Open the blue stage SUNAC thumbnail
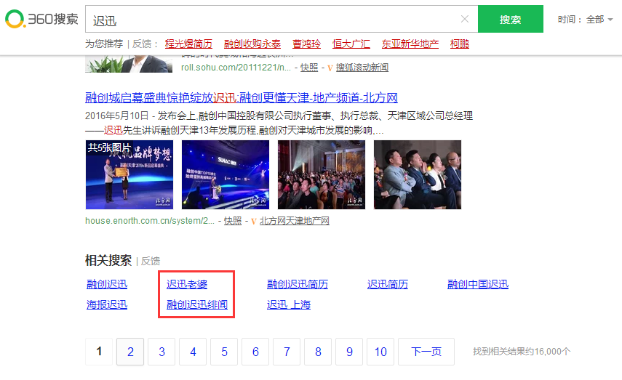 226,174
